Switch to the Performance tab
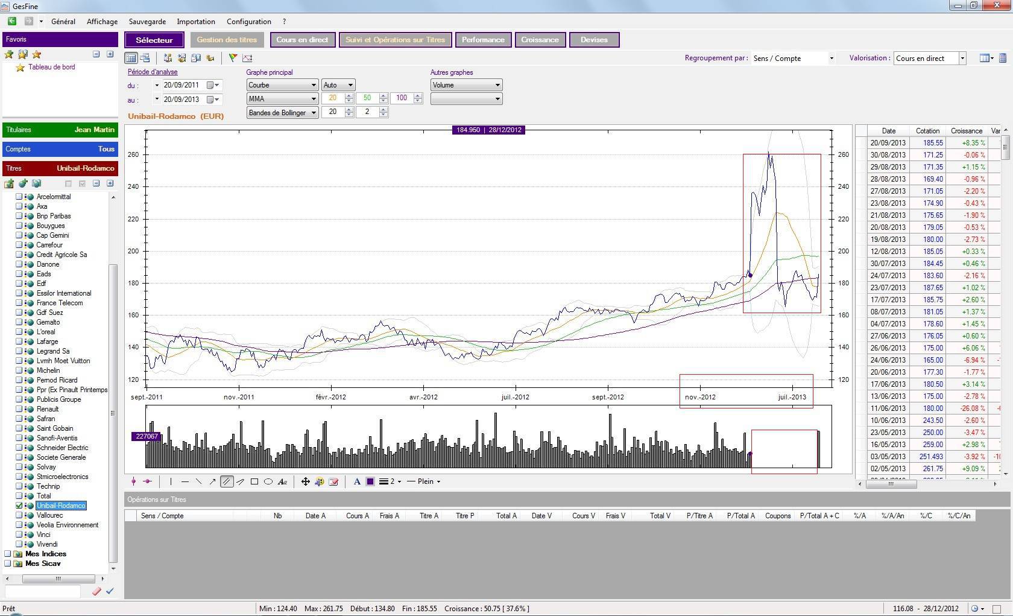 click(x=483, y=40)
